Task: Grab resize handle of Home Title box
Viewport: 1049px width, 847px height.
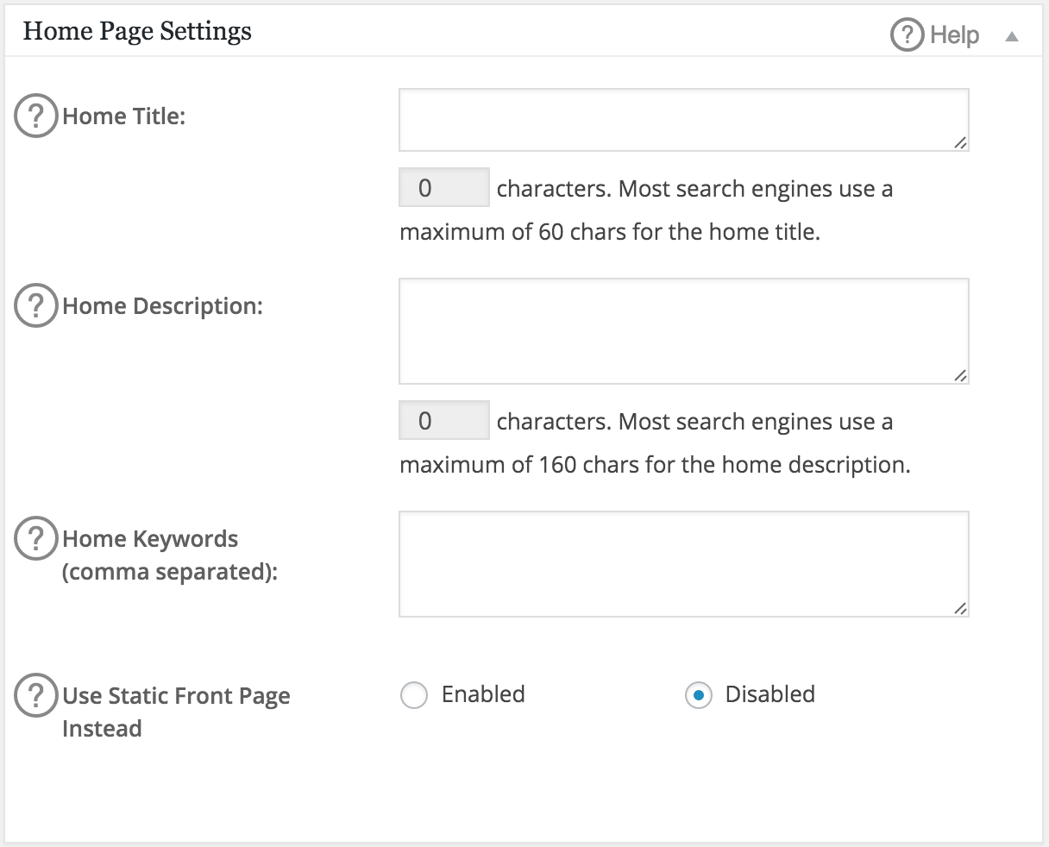Action: click(960, 143)
